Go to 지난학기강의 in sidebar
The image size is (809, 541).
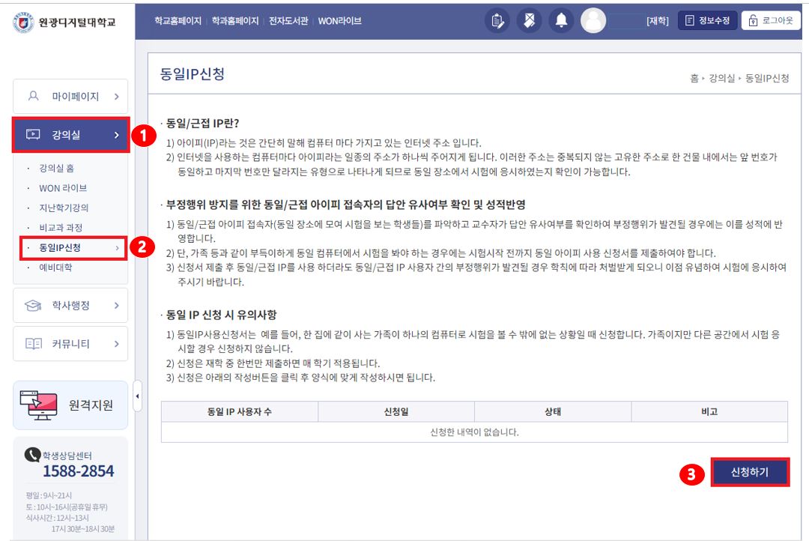64,208
